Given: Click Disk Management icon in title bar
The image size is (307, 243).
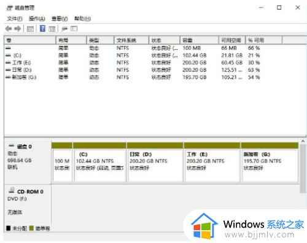Looking at the screenshot, I should [10, 8].
